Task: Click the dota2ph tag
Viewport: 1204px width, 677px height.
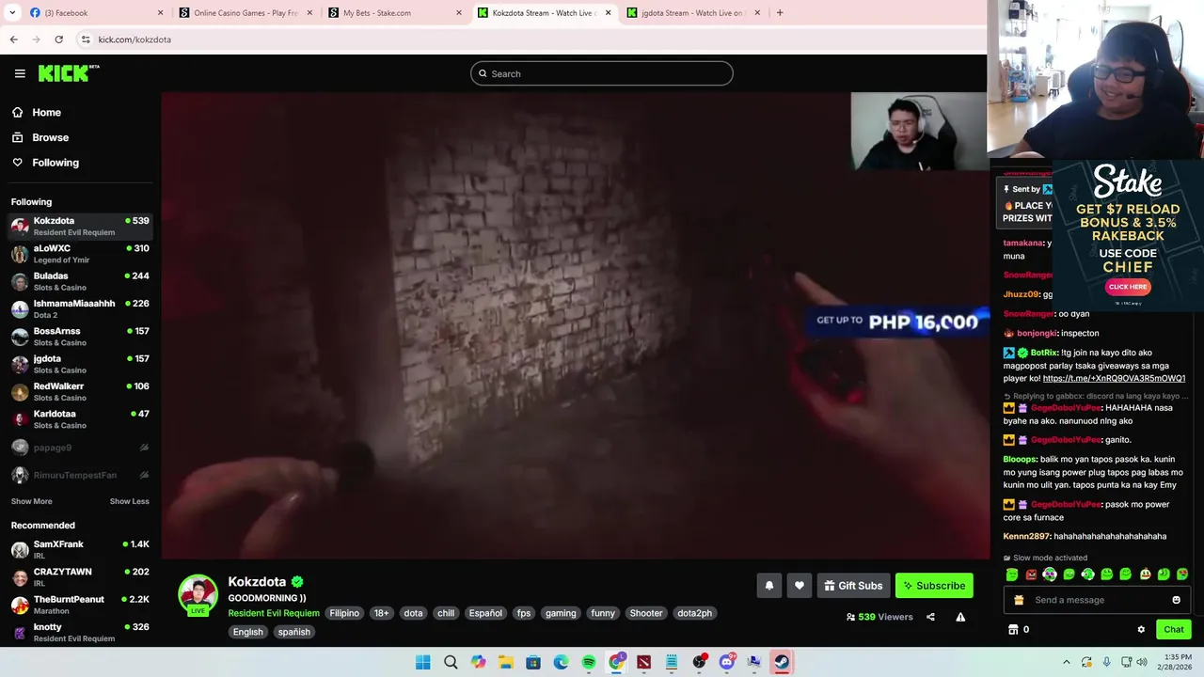Action: pyautogui.click(x=694, y=613)
